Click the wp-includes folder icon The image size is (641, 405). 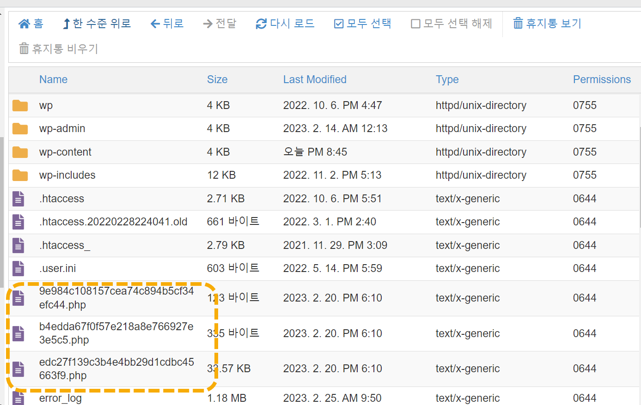pos(20,175)
